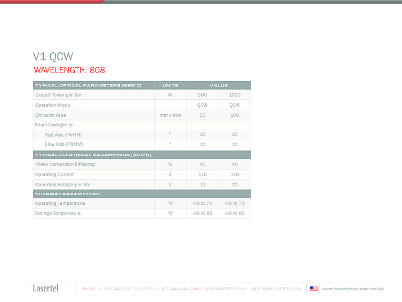This screenshot has width=402, height=302.
Task: Click the Thermal Parameters section header
Action: click(67, 194)
